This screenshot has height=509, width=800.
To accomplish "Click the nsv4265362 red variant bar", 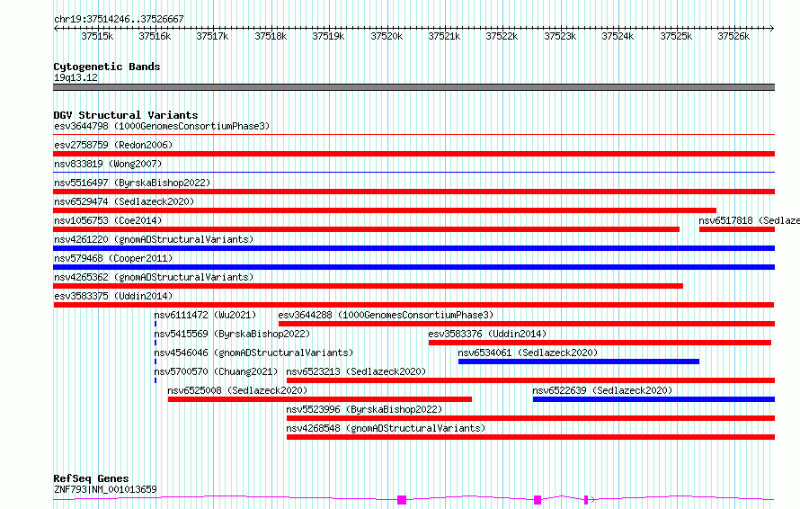I will [x=368, y=286].
